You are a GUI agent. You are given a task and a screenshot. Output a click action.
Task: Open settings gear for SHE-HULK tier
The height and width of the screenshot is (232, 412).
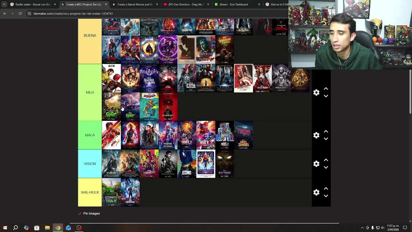[316, 192]
